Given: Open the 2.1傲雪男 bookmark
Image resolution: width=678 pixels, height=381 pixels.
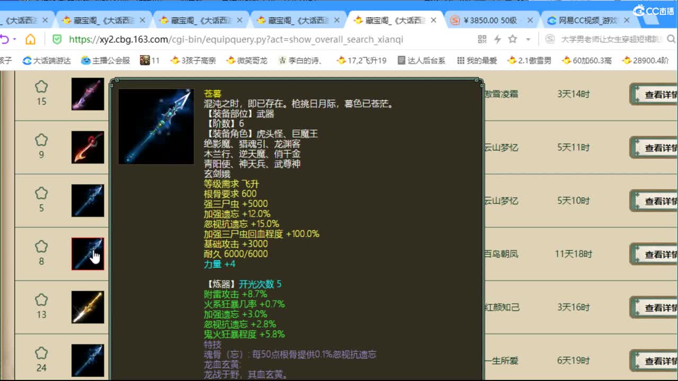Looking at the screenshot, I should (529, 60).
